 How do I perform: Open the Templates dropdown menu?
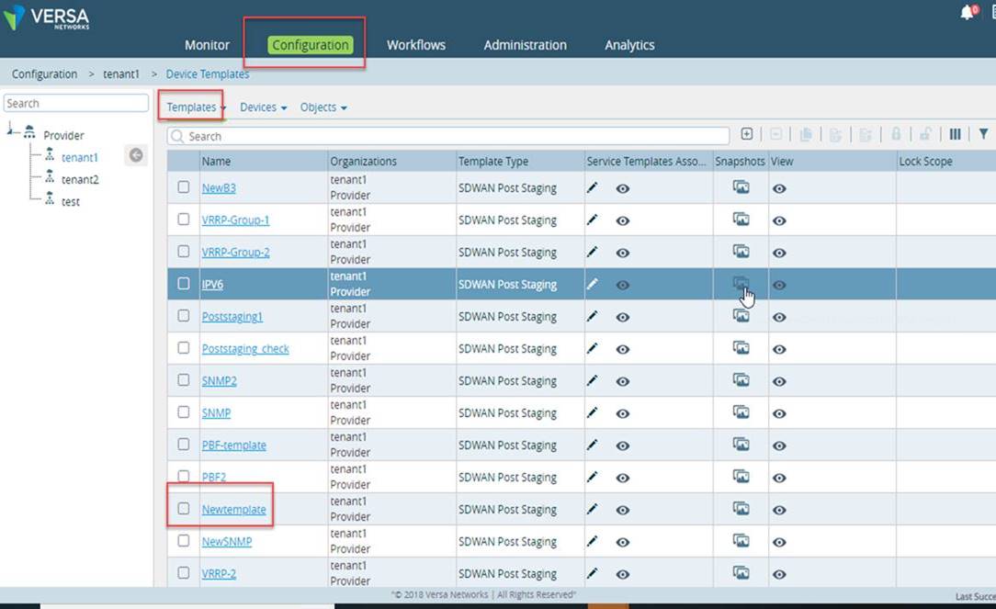[196, 107]
